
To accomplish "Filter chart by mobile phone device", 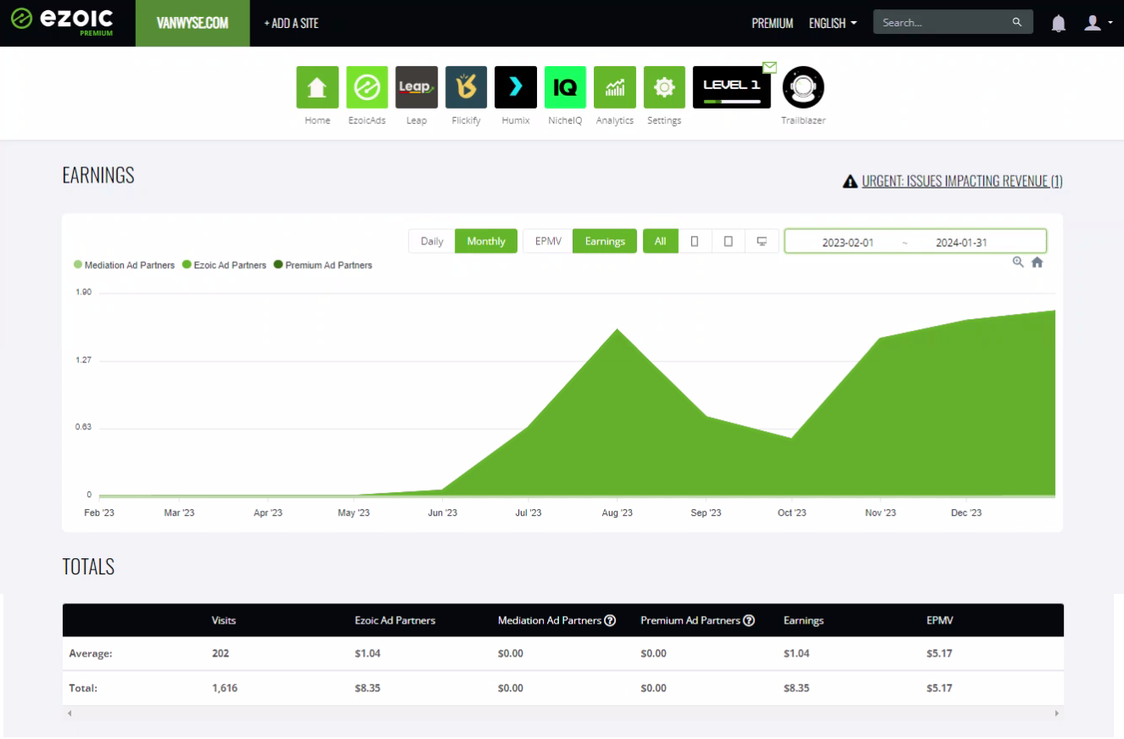I will pos(695,242).
